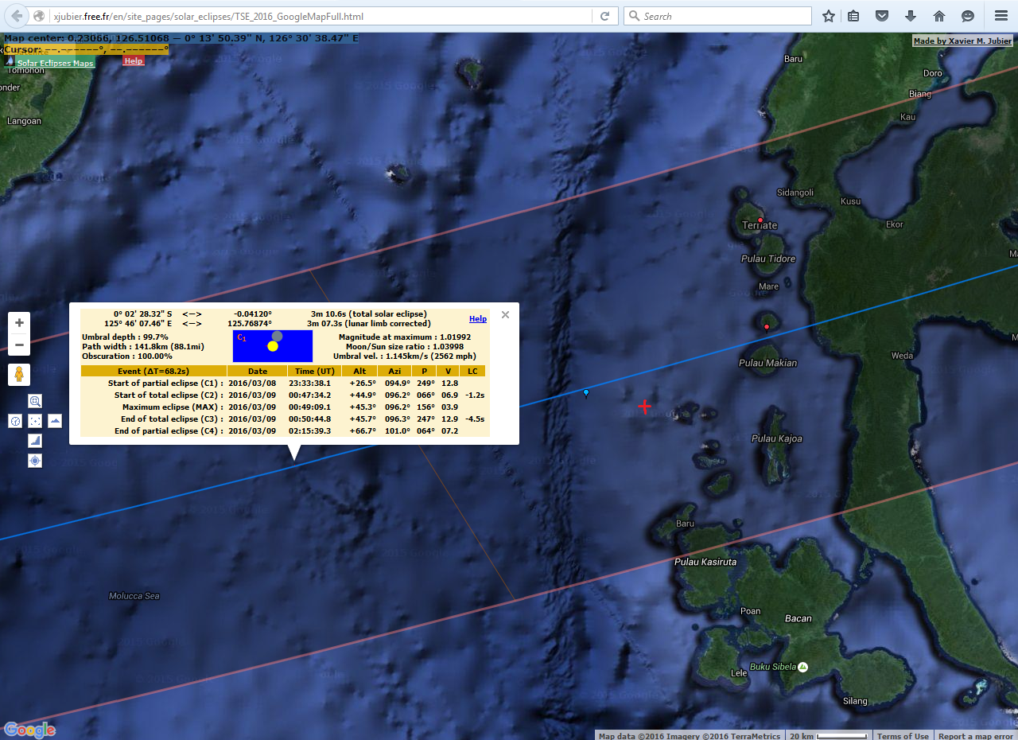
Task: Center the map with crosshair brackets tool
Action: pyautogui.click(x=35, y=421)
